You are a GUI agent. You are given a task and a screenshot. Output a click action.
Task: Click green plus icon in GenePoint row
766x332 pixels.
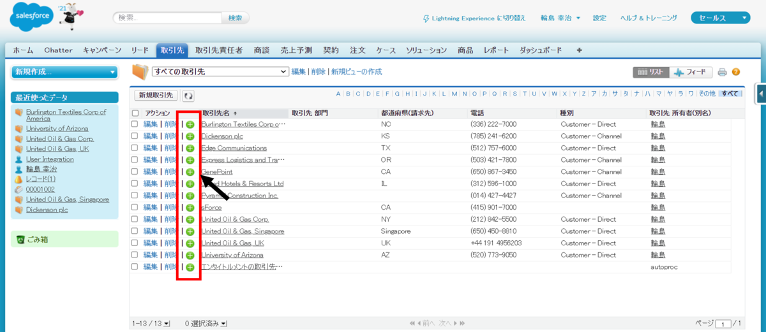pyautogui.click(x=190, y=172)
